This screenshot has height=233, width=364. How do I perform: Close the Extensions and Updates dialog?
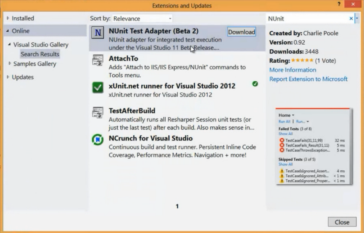(x=342, y=222)
